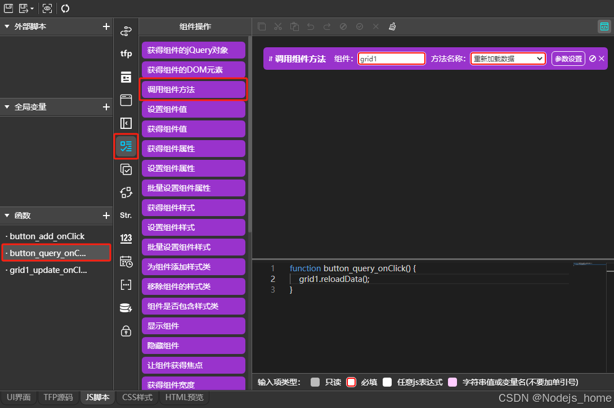Click the preview eye icon

(47, 8)
